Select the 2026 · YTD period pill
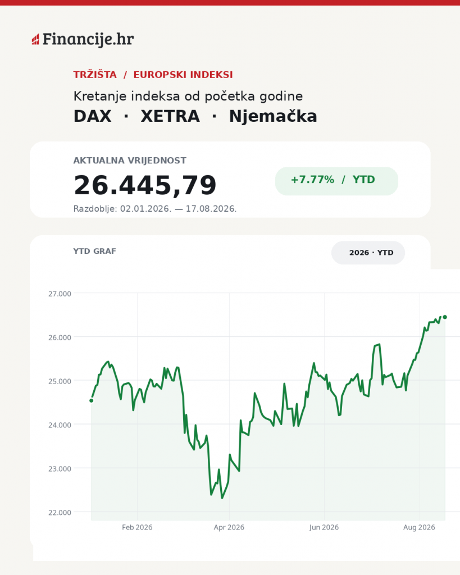 (368, 253)
